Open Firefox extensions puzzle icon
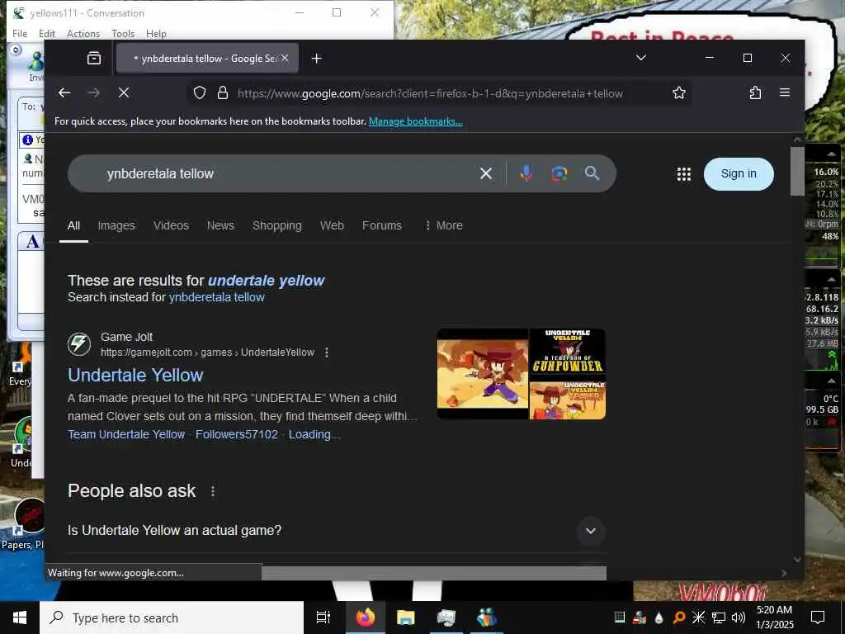 tap(755, 92)
